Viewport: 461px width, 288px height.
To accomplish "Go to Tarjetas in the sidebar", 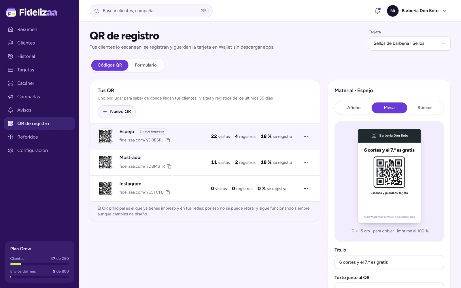I will (x=39, y=70).
